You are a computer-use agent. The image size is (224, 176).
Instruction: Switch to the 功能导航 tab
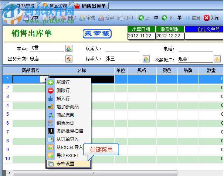(x=21, y=6)
